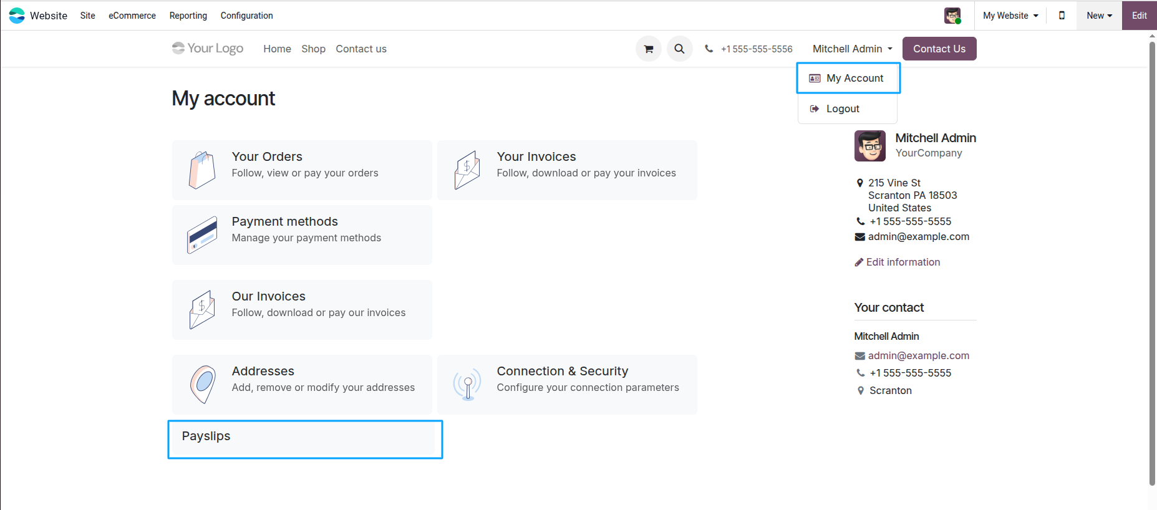Click the location pin icon beside Scranton

(x=861, y=391)
